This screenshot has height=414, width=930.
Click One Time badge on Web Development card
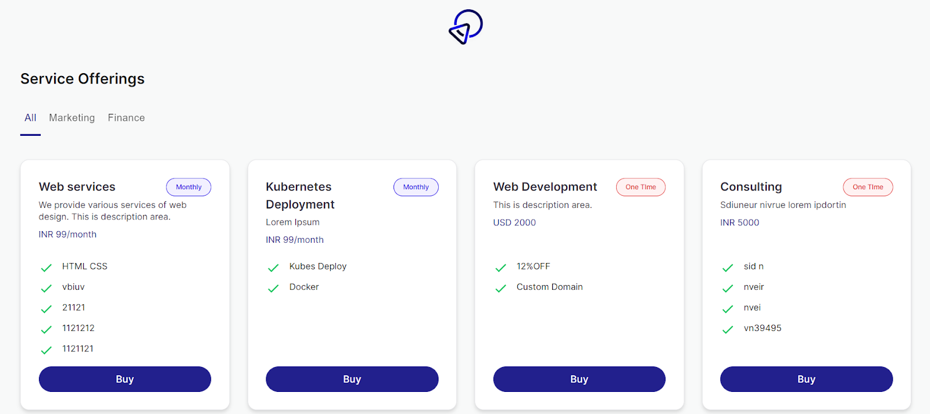641,187
